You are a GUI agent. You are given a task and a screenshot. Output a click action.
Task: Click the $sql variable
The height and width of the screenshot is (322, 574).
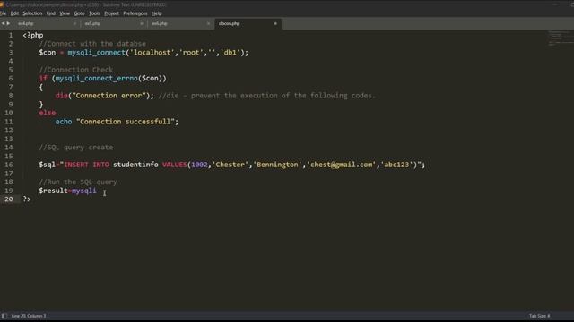tap(48, 165)
